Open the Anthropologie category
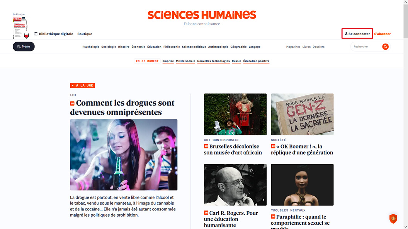Viewport: 408px width, 229px height. [218, 47]
